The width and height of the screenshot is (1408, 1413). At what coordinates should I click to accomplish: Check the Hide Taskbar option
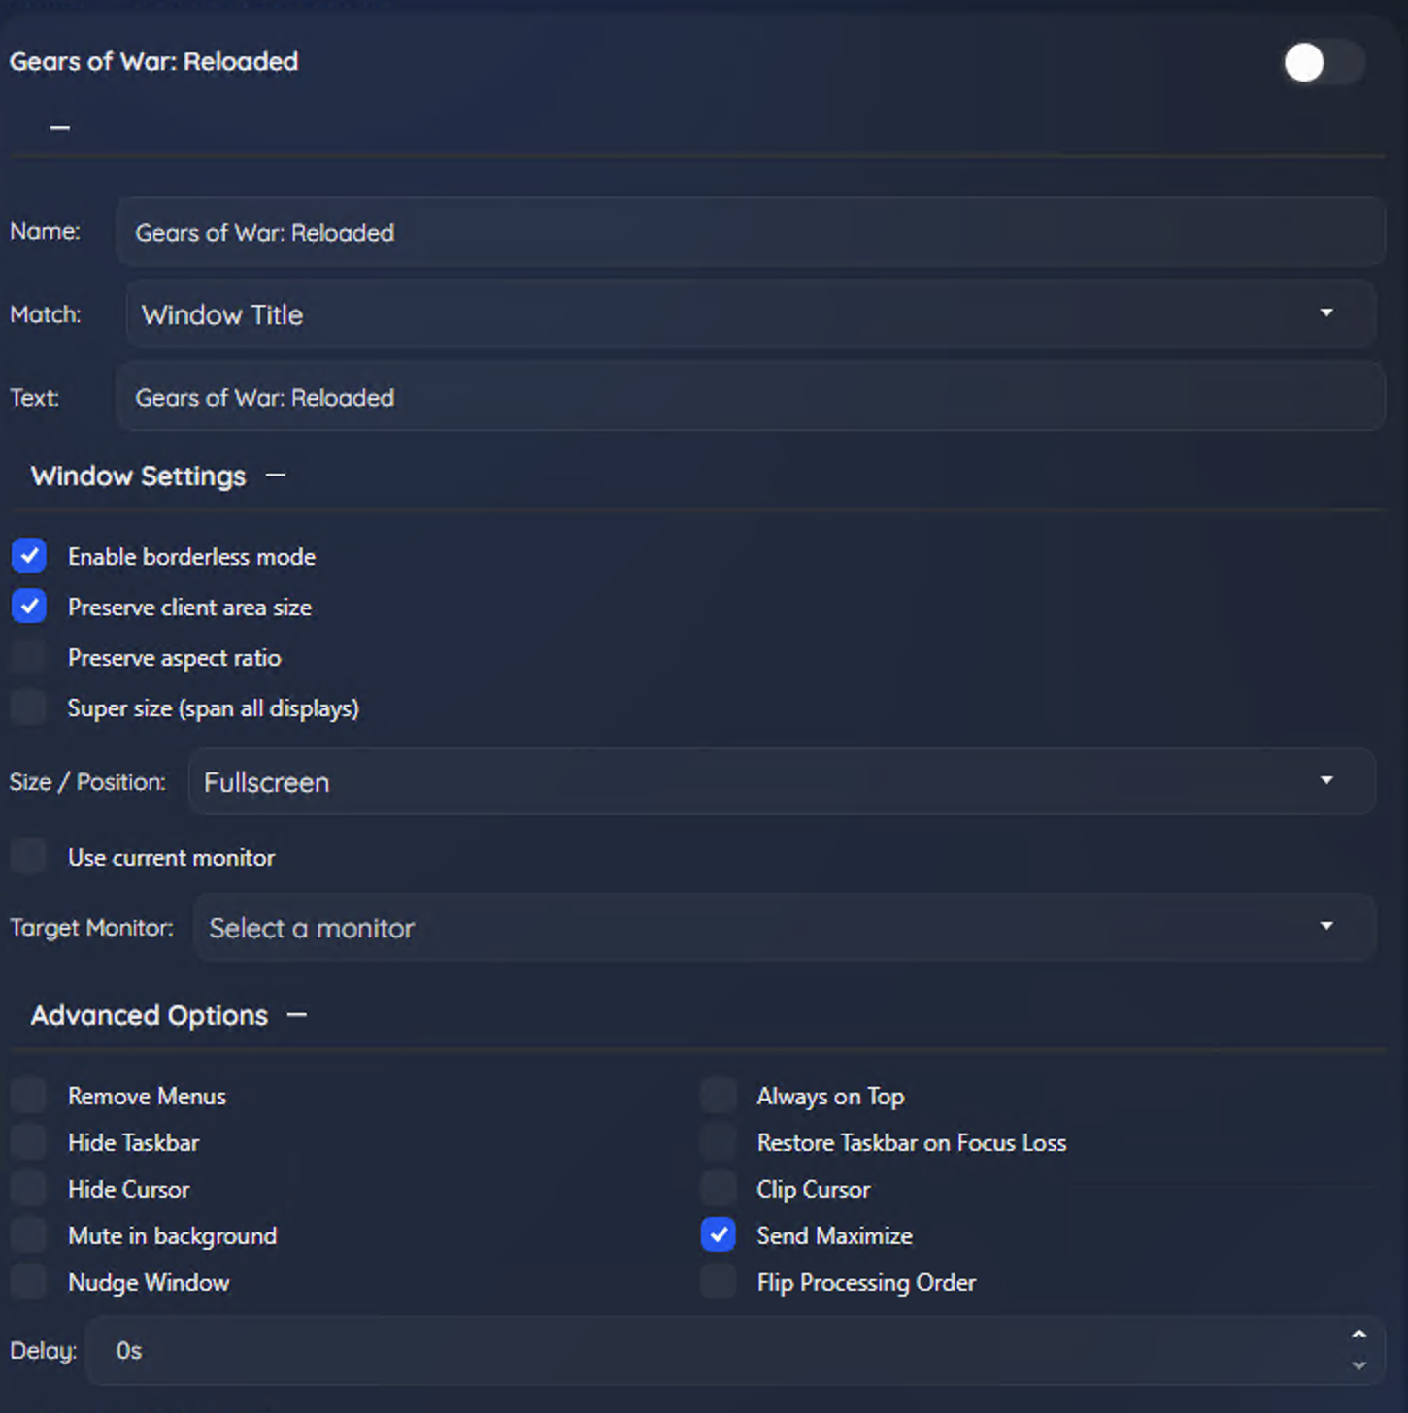pyautogui.click(x=29, y=1142)
